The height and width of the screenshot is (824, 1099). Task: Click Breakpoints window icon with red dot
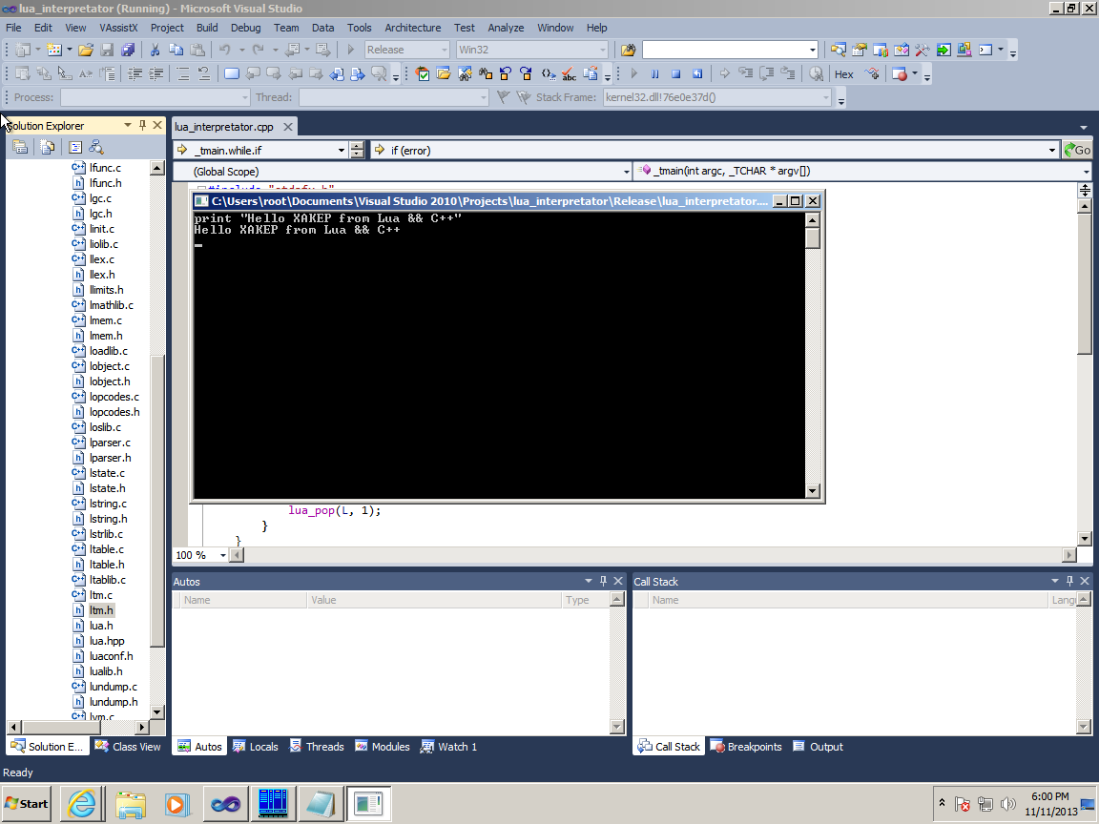click(900, 73)
